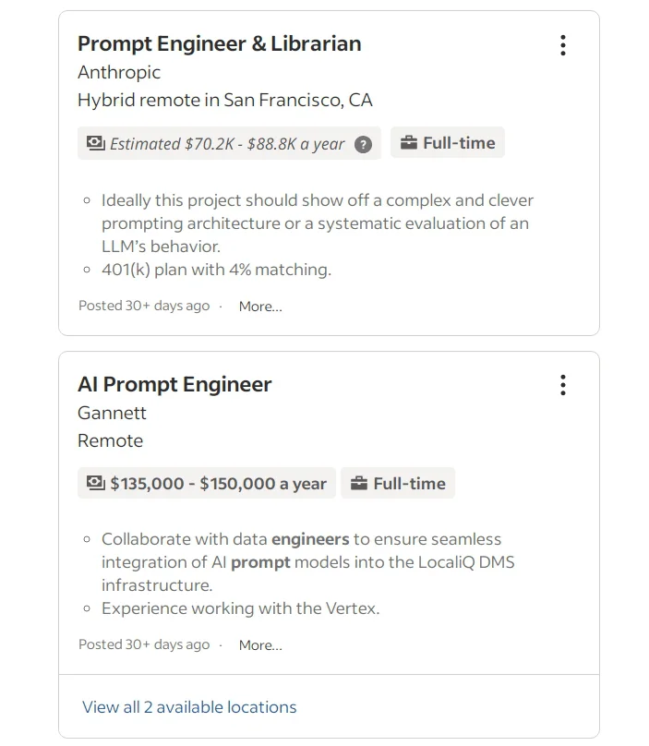
Task: Open the Prompt Engineer & Librarian job title
Action: click(x=219, y=43)
